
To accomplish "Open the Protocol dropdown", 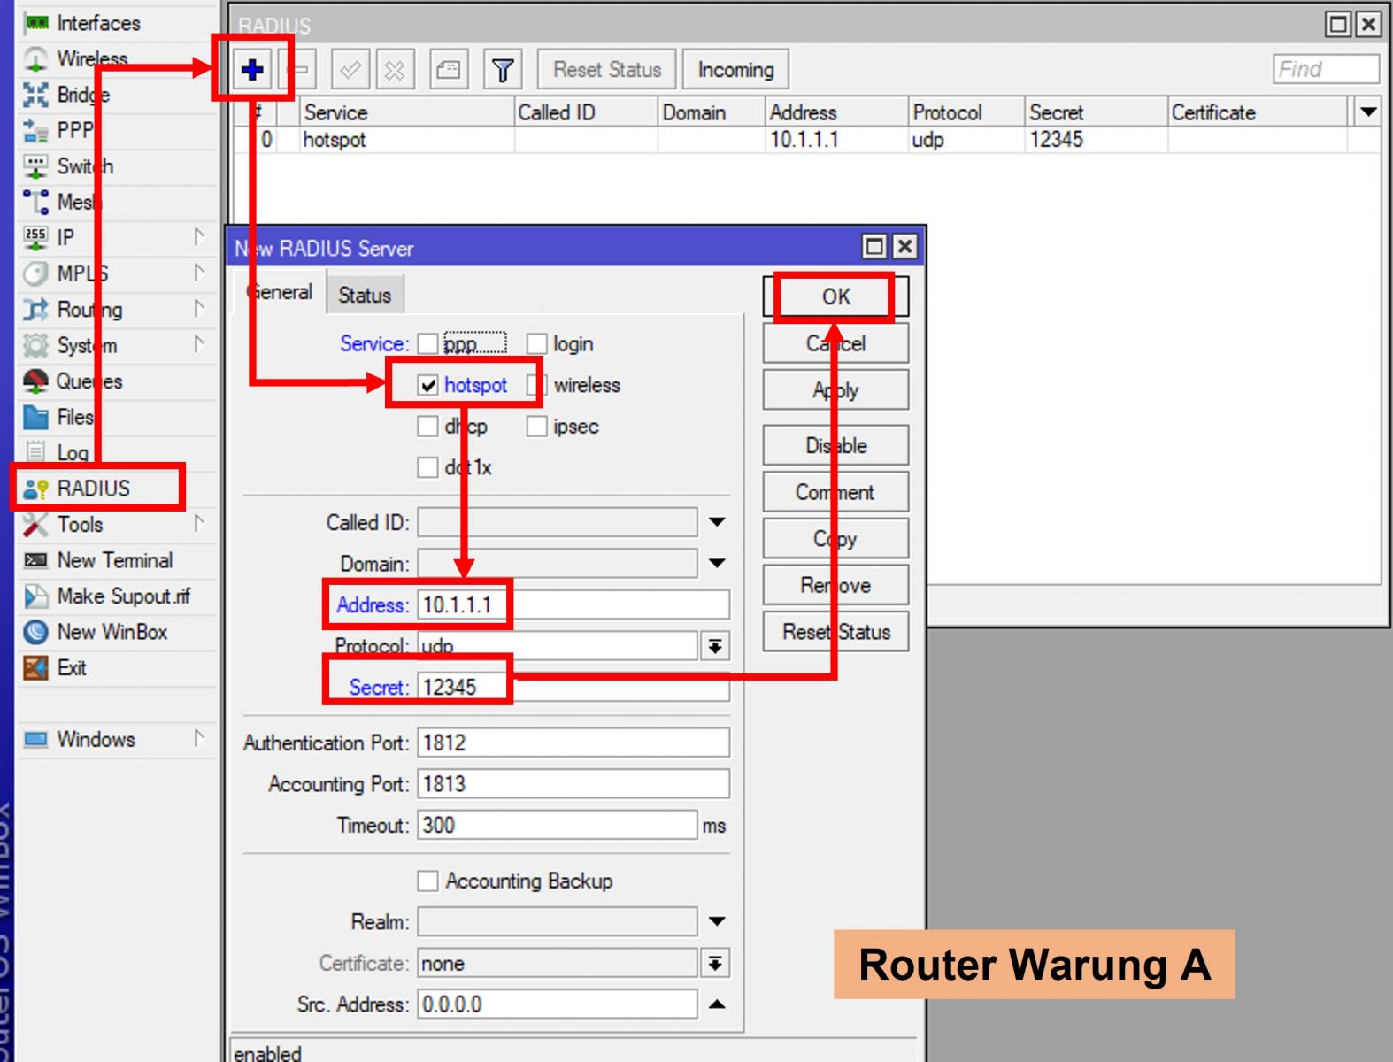I will tap(715, 647).
